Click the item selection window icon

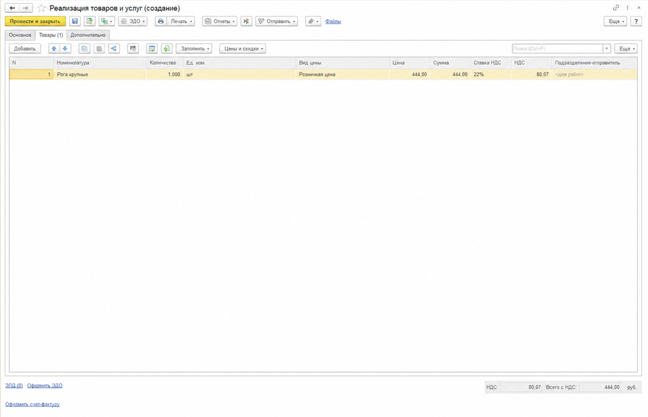tap(152, 49)
